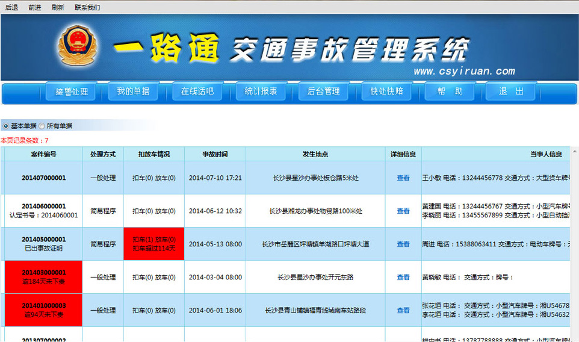Open 联系我们 menu item
Image resolution: width=579 pixels, height=342 pixels.
click(x=87, y=7)
